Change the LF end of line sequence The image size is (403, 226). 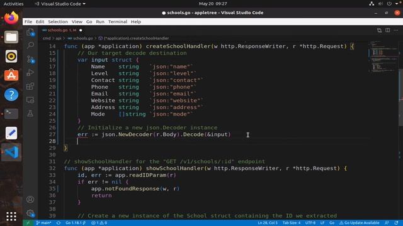[x=322, y=223]
